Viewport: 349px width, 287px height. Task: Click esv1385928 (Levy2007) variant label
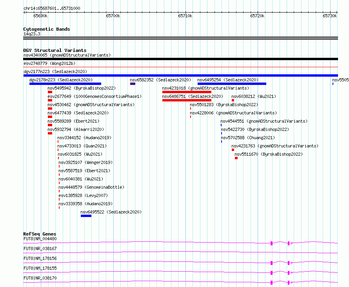click(x=83, y=195)
